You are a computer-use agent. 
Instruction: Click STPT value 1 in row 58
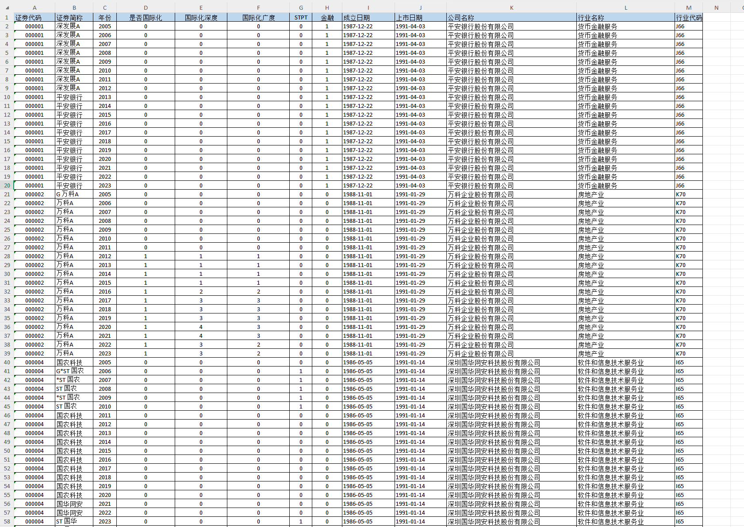coord(301,522)
